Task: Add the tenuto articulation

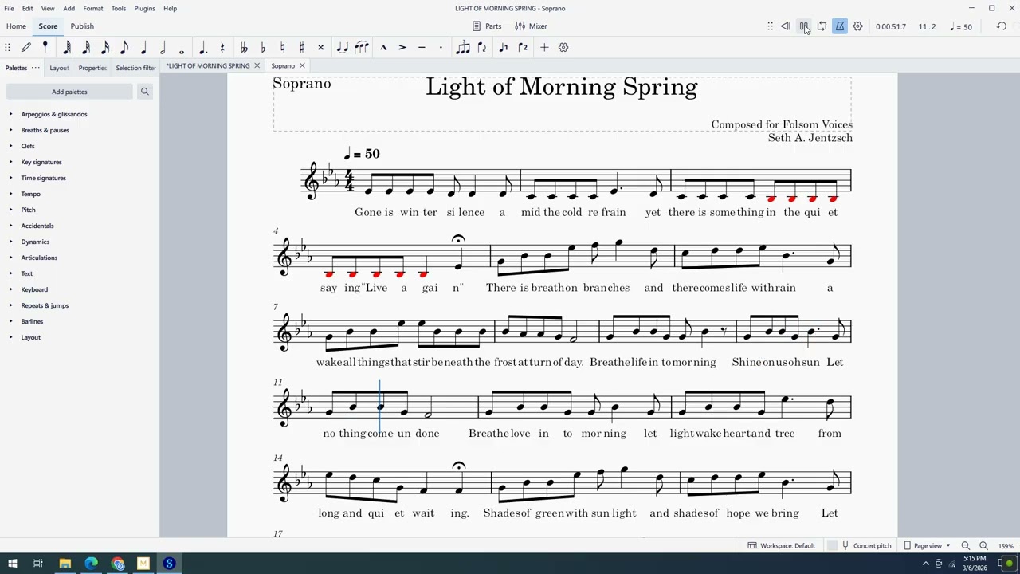Action: point(422,48)
